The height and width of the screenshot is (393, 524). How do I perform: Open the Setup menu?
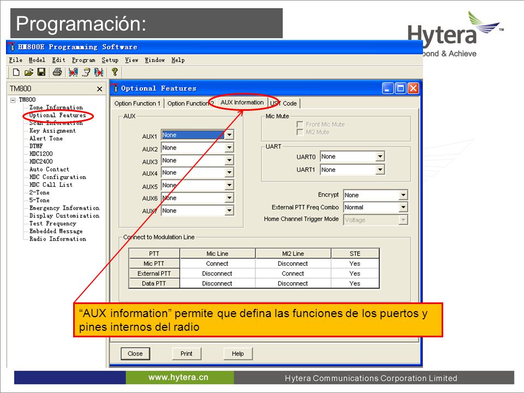click(110, 60)
